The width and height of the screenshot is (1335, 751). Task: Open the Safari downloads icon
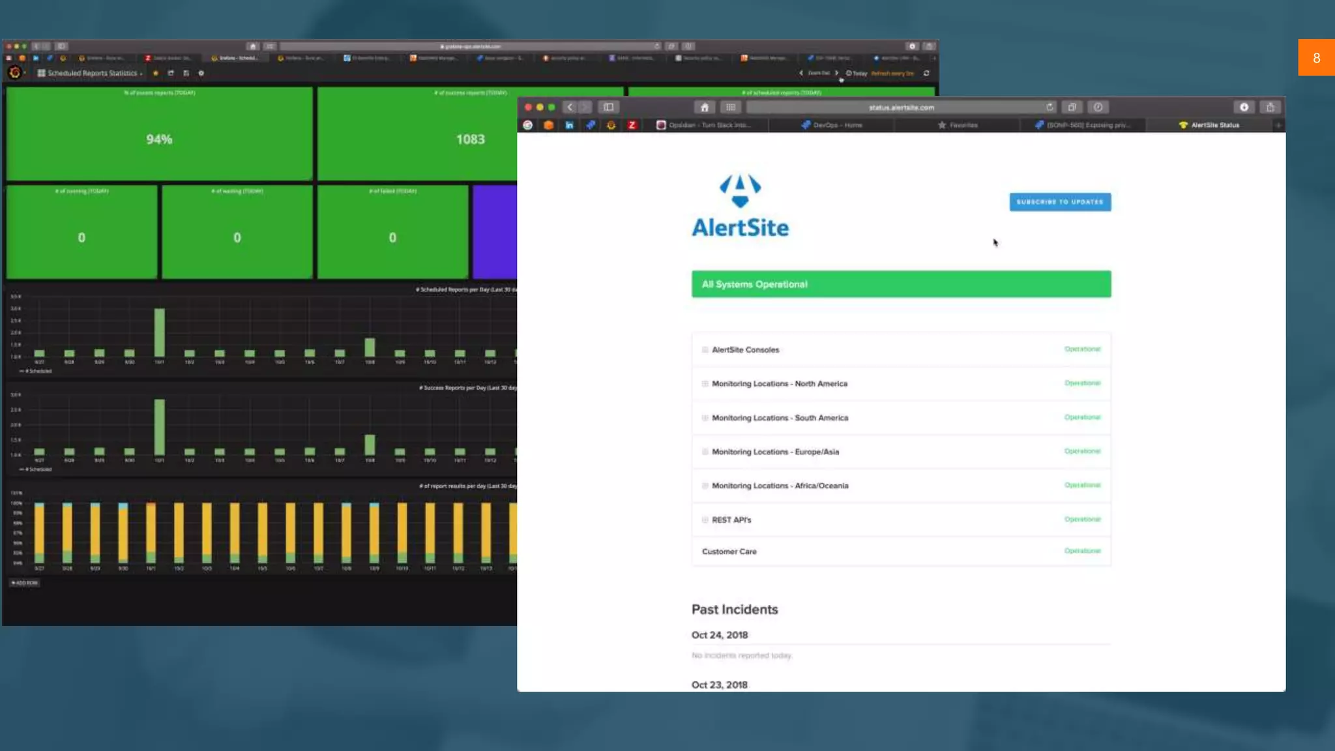coord(1244,108)
